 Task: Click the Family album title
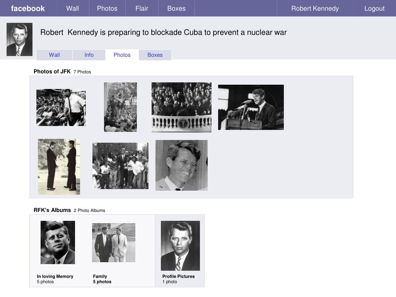tap(100, 276)
